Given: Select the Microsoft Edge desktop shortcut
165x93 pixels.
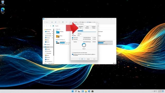Looking at the screenshot, I should coord(3,11).
